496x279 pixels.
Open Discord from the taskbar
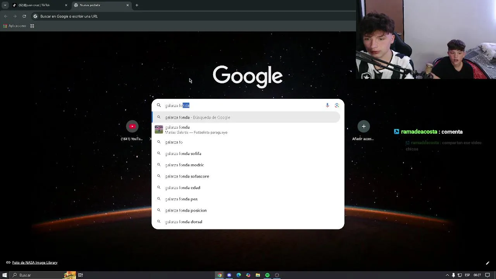pyautogui.click(x=229, y=275)
